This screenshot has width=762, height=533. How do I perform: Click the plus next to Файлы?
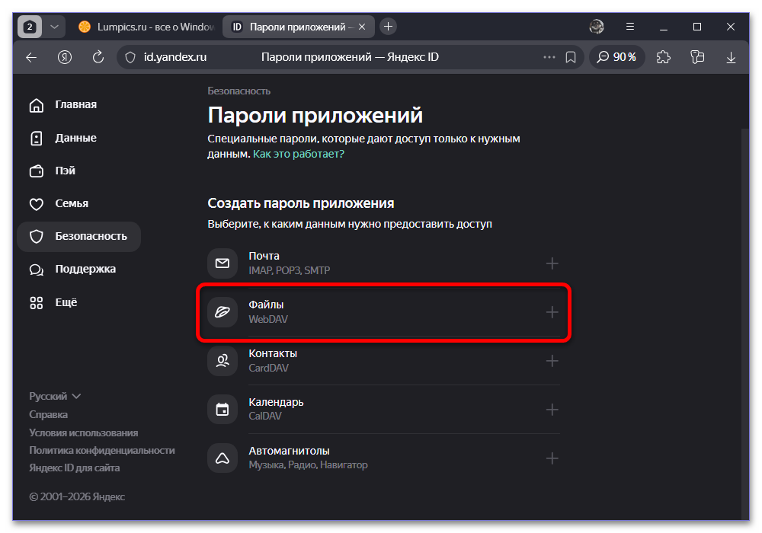click(x=552, y=312)
